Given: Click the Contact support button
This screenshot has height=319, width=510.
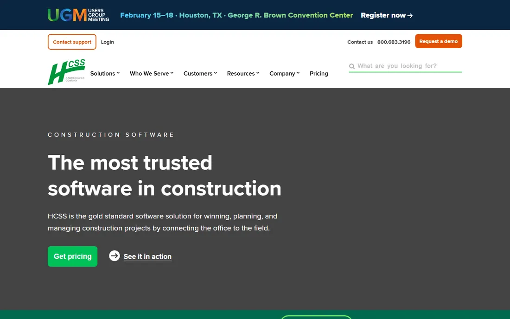Looking at the screenshot, I should click(72, 42).
